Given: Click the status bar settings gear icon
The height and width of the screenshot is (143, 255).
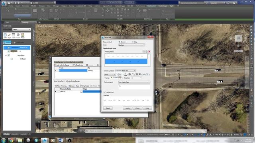Looking at the screenshot, I should (x=222, y=135).
